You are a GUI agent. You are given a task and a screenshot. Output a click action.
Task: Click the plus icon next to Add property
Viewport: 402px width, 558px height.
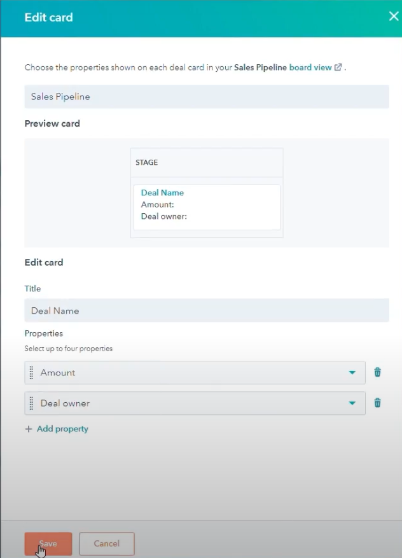(28, 429)
